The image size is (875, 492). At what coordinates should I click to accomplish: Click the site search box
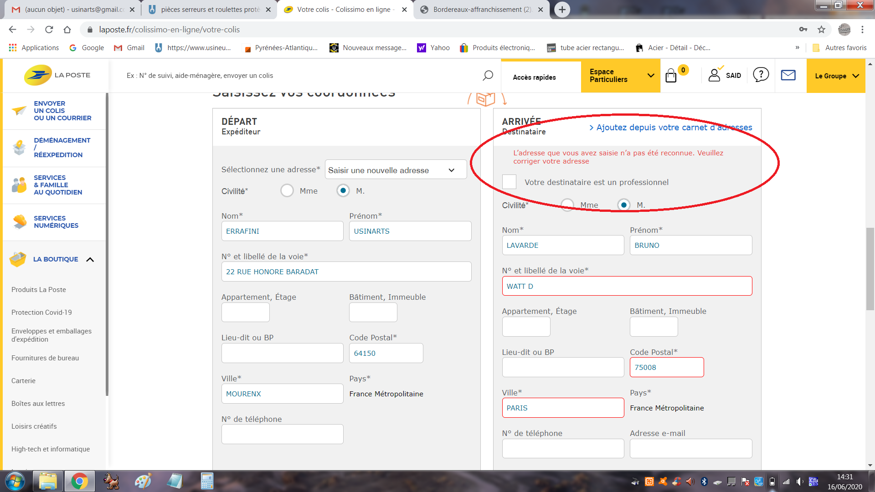[x=301, y=76]
